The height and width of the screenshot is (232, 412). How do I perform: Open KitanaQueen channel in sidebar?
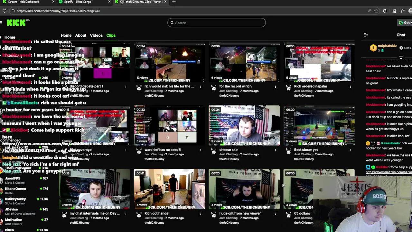point(24,191)
